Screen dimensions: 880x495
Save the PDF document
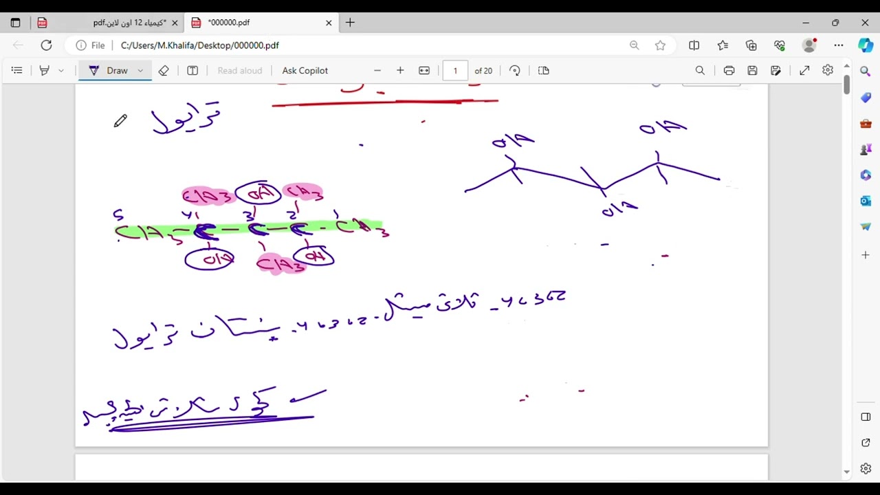click(x=752, y=70)
